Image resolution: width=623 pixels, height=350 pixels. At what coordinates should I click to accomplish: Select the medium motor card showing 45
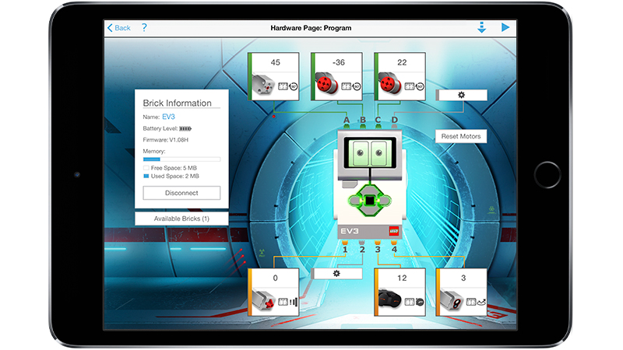pyautogui.click(x=273, y=76)
